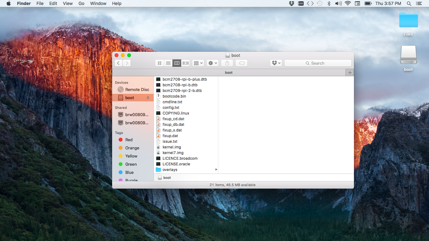Open the Action gear menu
Screen dimensions: 429x241
[213, 63]
